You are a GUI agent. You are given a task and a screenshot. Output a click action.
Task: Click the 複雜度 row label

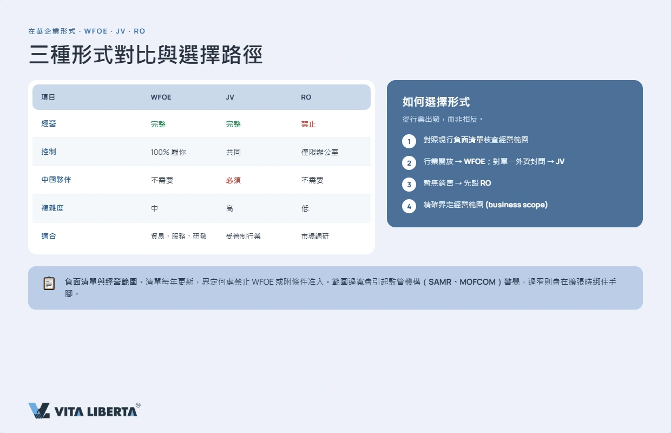[x=52, y=208]
